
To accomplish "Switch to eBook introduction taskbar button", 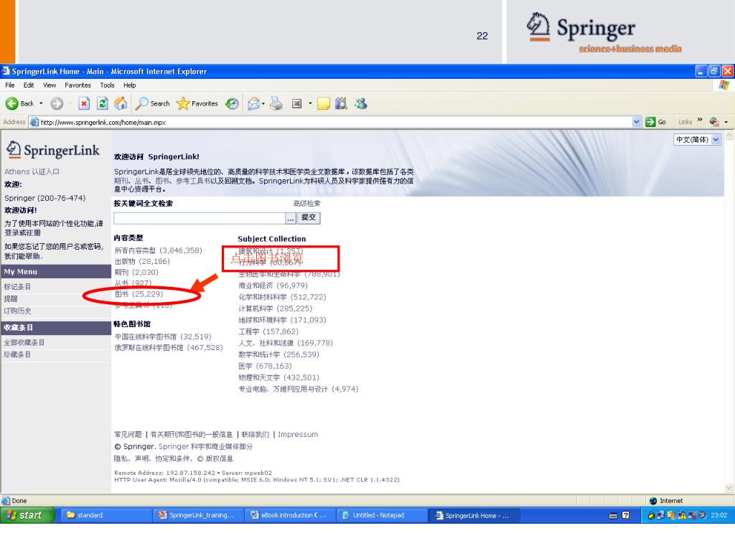I will pyautogui.click(x=290, y=515).
